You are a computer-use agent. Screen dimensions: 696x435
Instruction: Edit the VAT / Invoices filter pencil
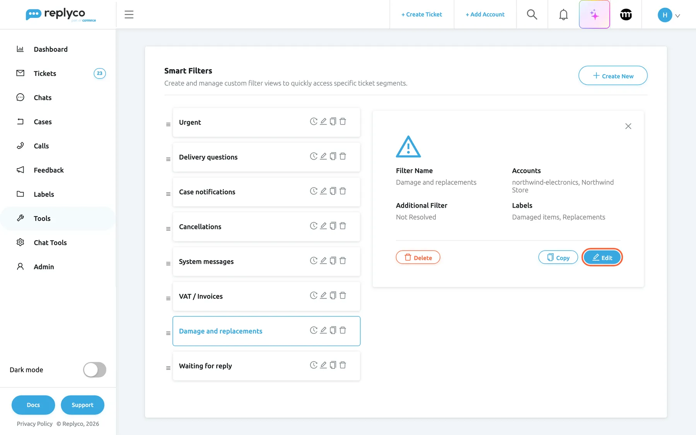click(x=323, y=295)
